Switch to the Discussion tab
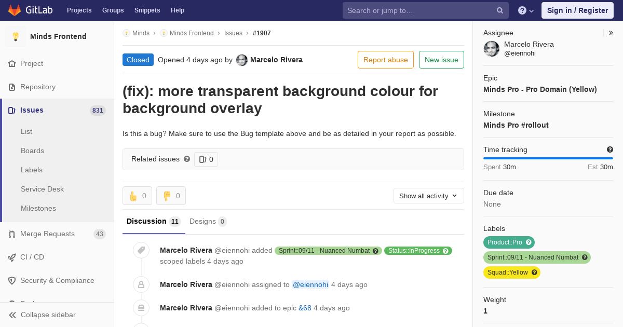 pos(154,222)
